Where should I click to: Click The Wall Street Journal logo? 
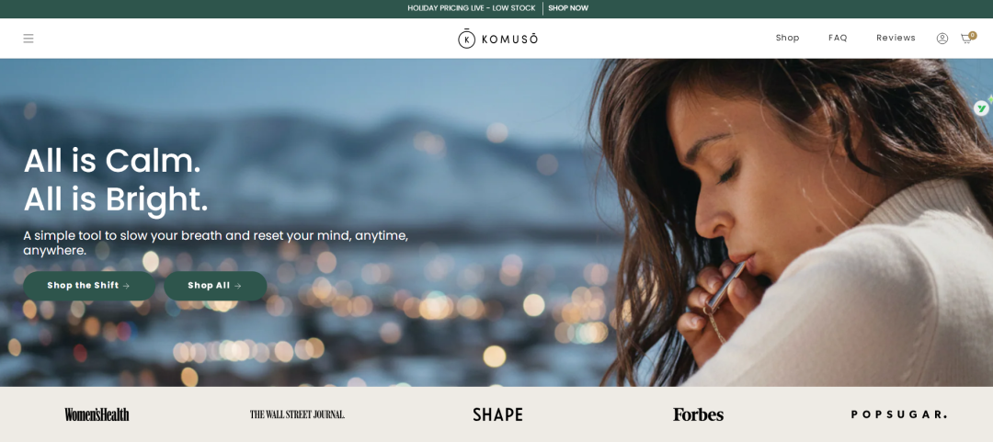coord(297,414)
